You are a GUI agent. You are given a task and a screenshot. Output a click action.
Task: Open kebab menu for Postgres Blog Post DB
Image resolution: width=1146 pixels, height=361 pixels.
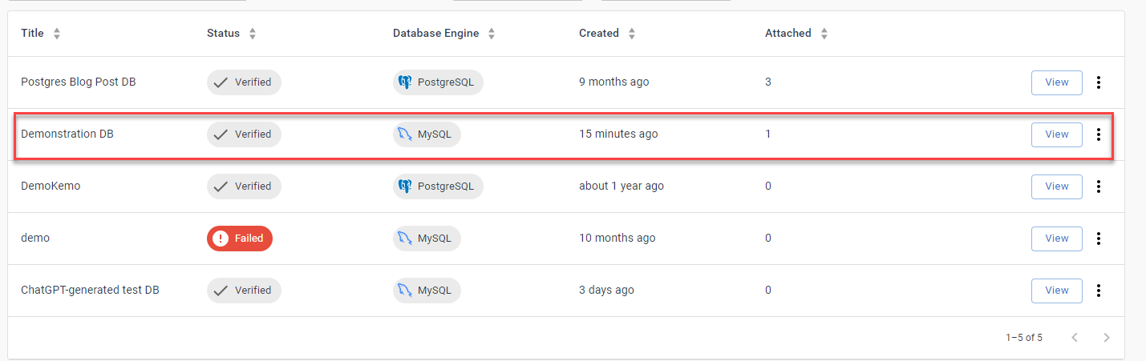coord(1099,82)
